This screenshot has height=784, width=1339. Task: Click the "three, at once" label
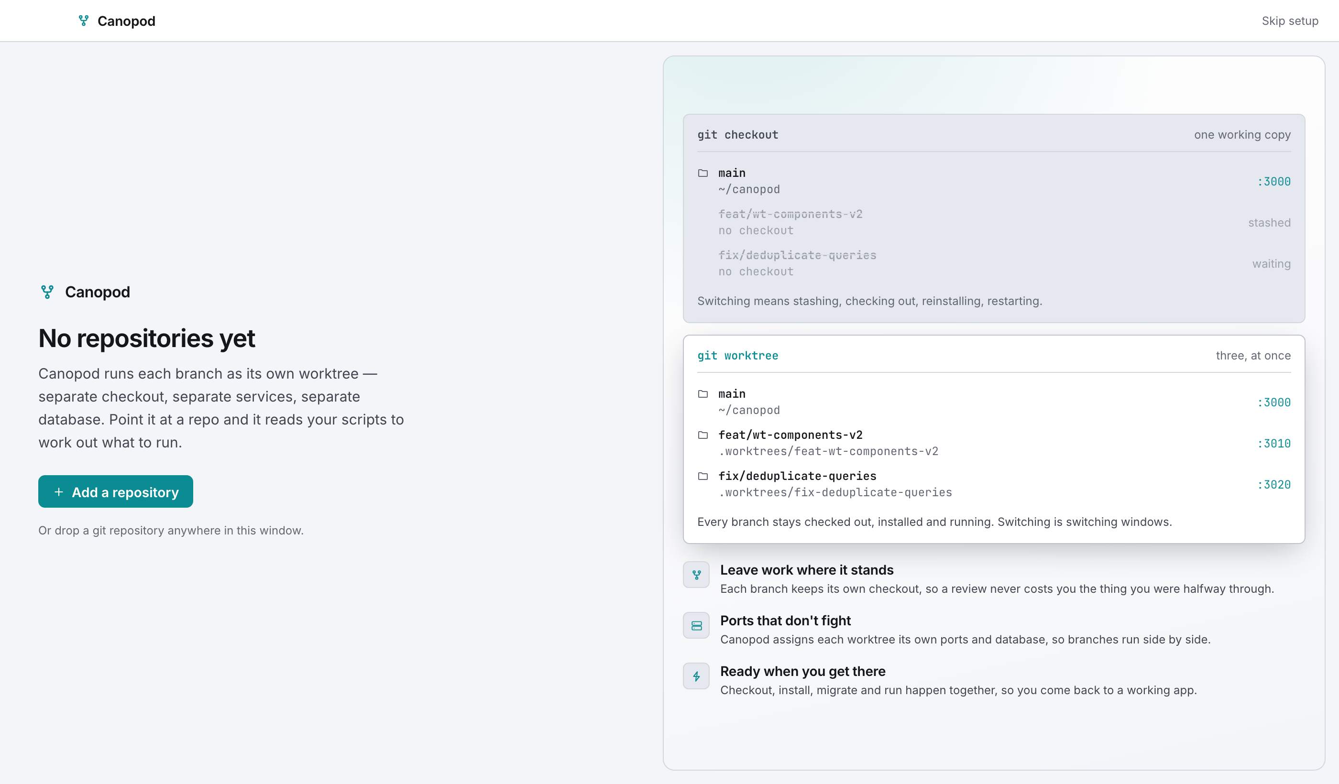[x=1253, y=356]
